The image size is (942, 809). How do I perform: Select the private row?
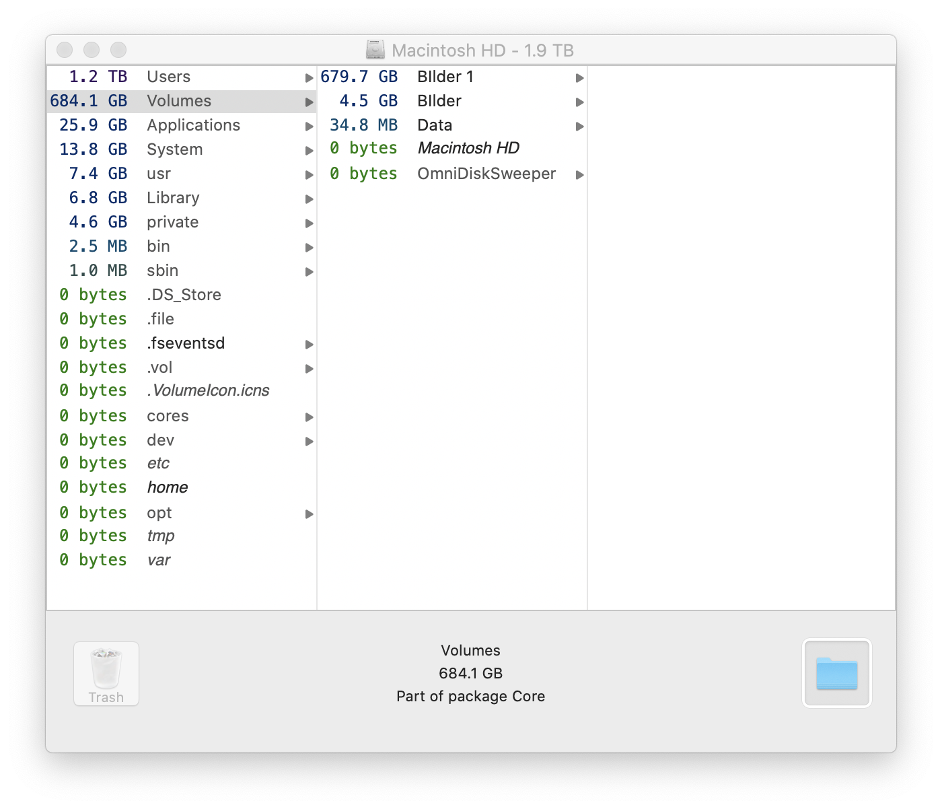coord(182,222)
